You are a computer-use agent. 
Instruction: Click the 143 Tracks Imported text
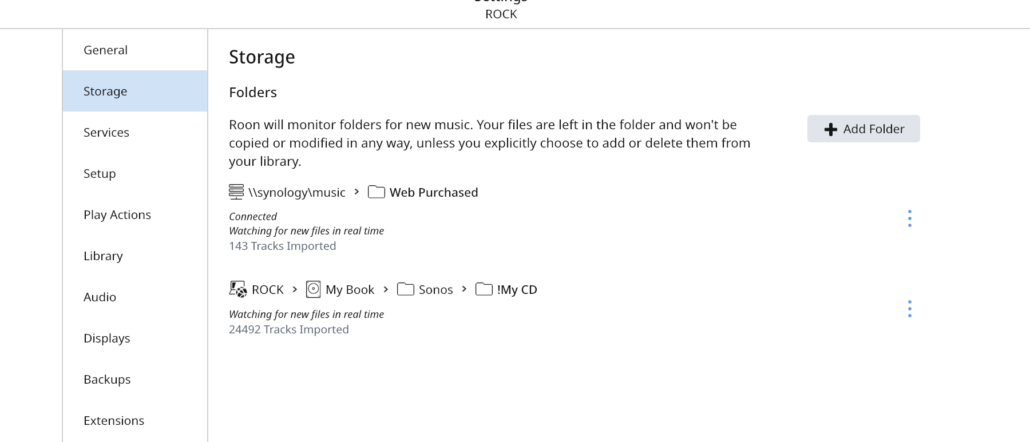click(x=283, y=246)
